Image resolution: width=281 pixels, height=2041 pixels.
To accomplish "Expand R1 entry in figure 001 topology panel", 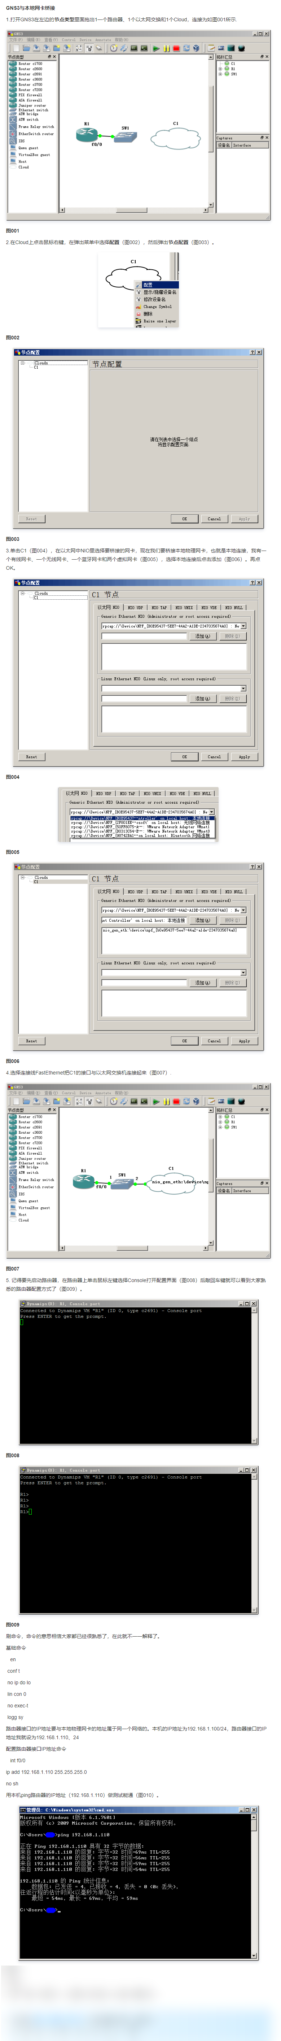I will click(220, 69).
